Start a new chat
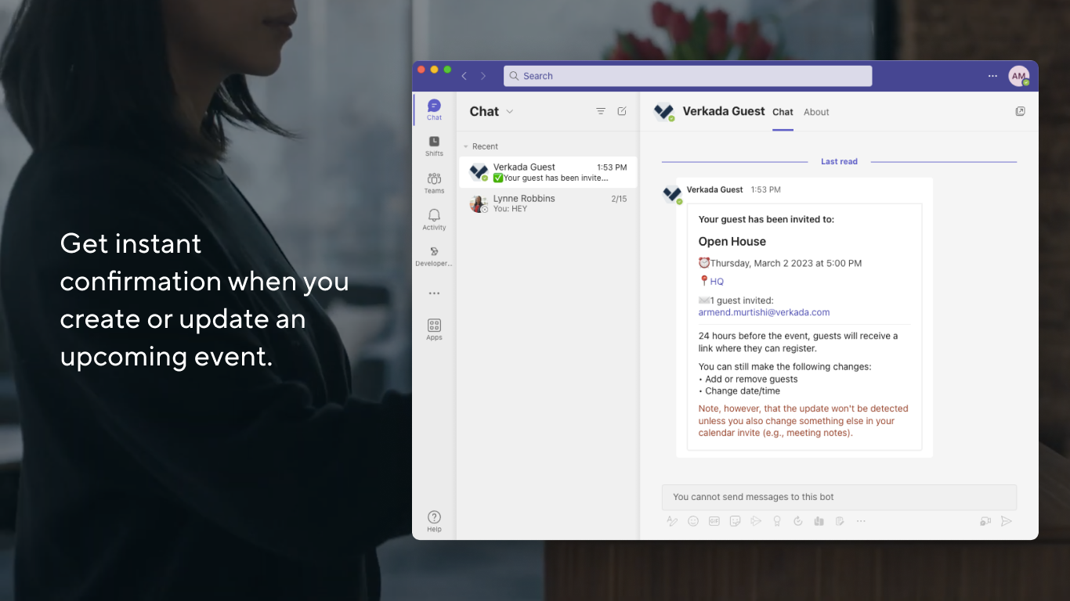This screenshot has height=601, width=1070. click(x=622, y=111)
